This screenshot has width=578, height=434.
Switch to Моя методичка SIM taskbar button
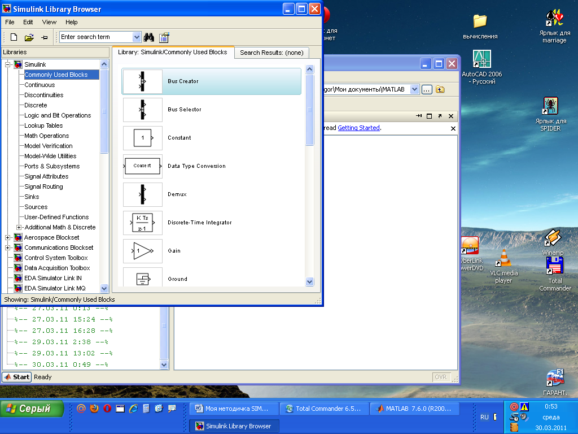(234, 409)
